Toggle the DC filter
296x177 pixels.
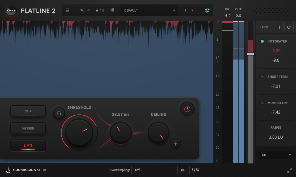[183, 170]
